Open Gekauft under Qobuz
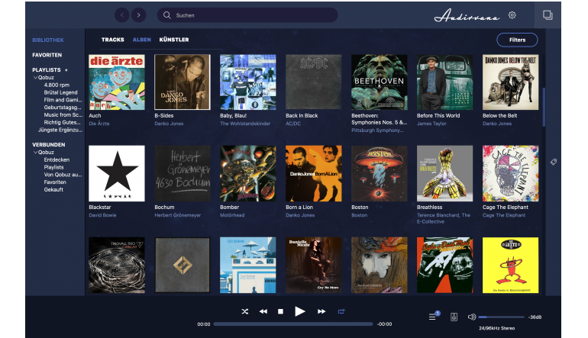This screenshot has width=588, height=338. pos(53,190)
